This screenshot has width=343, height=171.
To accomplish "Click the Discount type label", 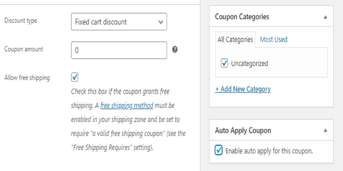I will click(x=21, y=21).
